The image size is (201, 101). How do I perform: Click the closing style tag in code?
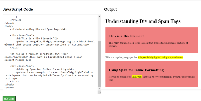pos(16,20)
